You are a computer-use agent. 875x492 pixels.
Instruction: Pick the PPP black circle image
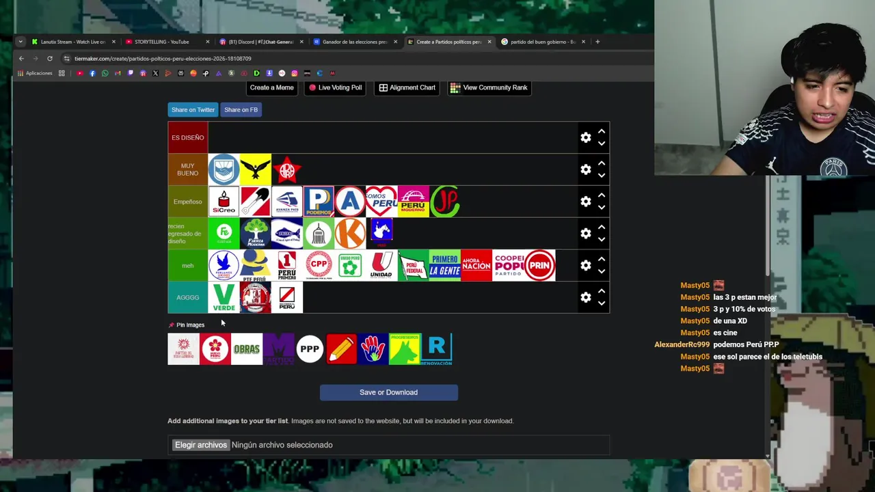click(x=310, y=349)
